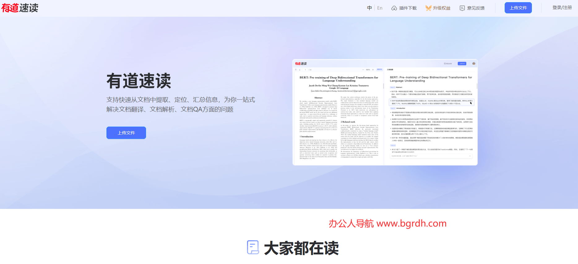Click the 意见反馈 feedback form icon

(x=462, y=8)
